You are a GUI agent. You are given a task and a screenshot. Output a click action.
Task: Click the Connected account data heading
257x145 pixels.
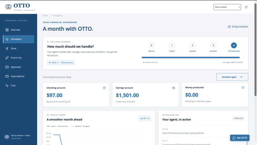point(57,77)
